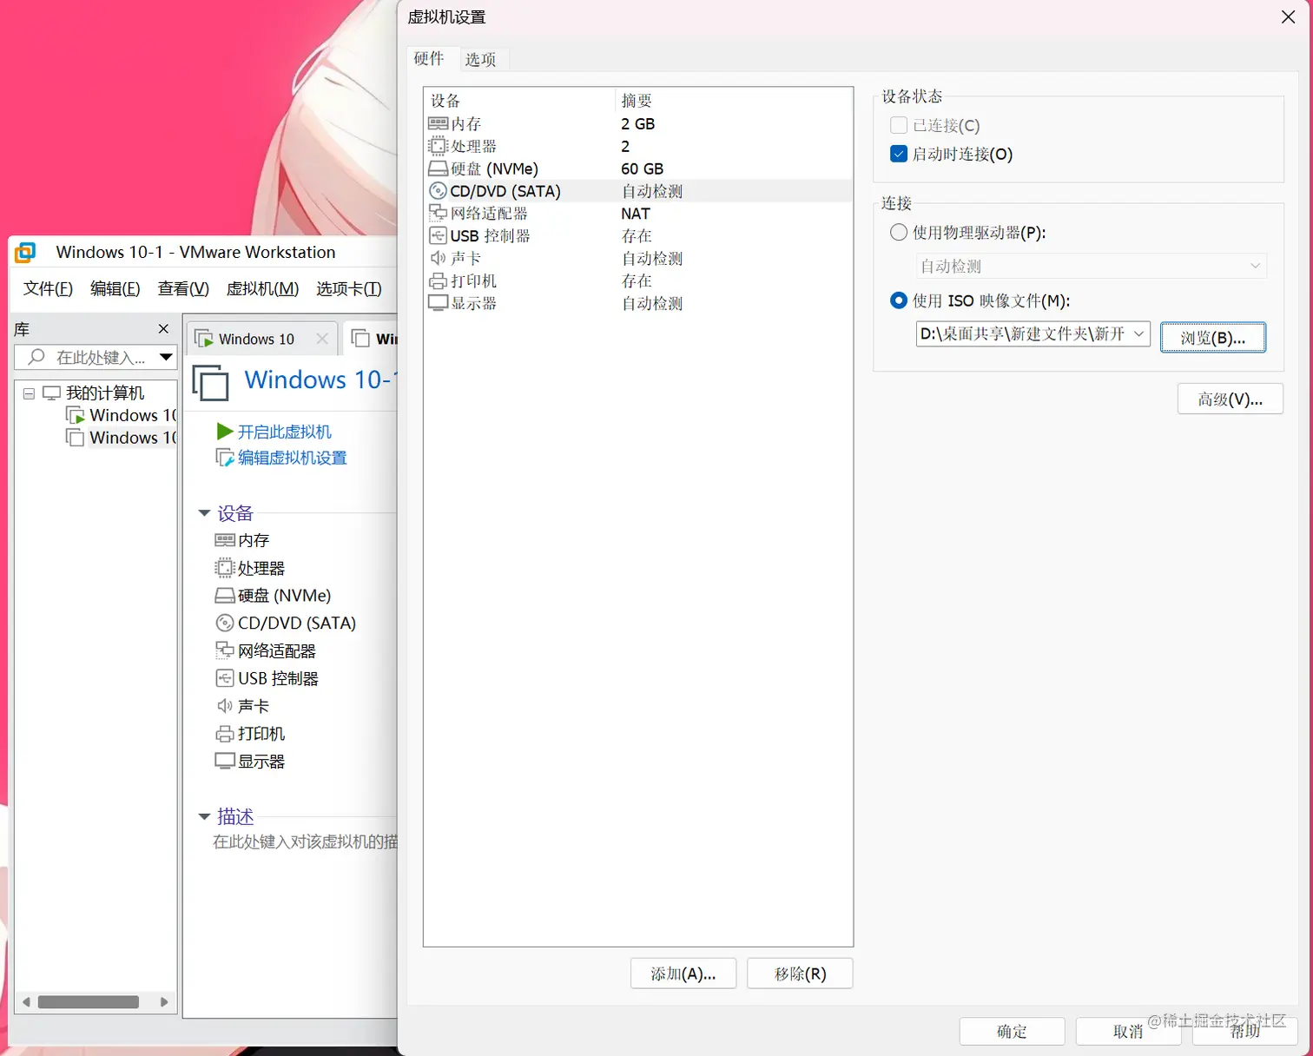Collapse 我的计算机 tree node

pyautogui.click(x=29, y=393)
